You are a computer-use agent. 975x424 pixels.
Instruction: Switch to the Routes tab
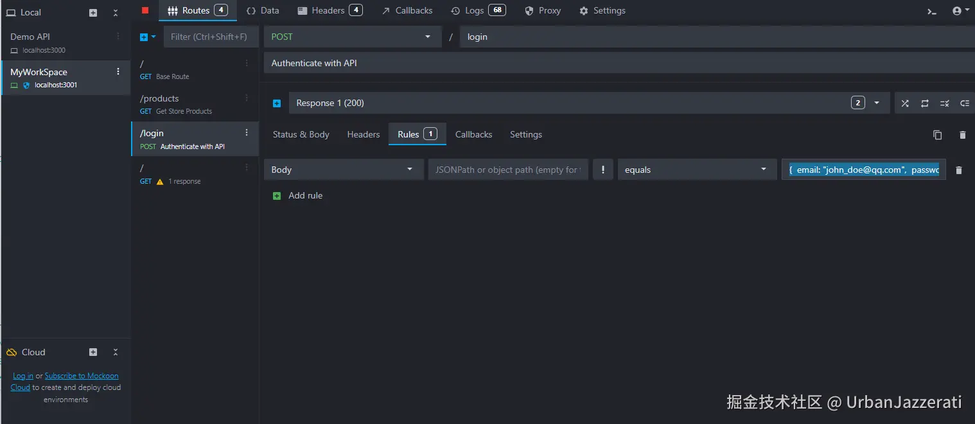tap(197, 10)
